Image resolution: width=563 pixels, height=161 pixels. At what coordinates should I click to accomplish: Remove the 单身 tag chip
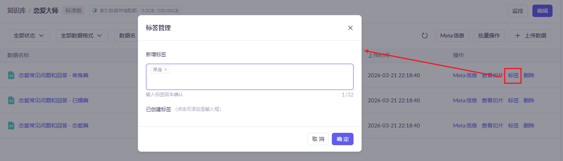pos(166,69)
